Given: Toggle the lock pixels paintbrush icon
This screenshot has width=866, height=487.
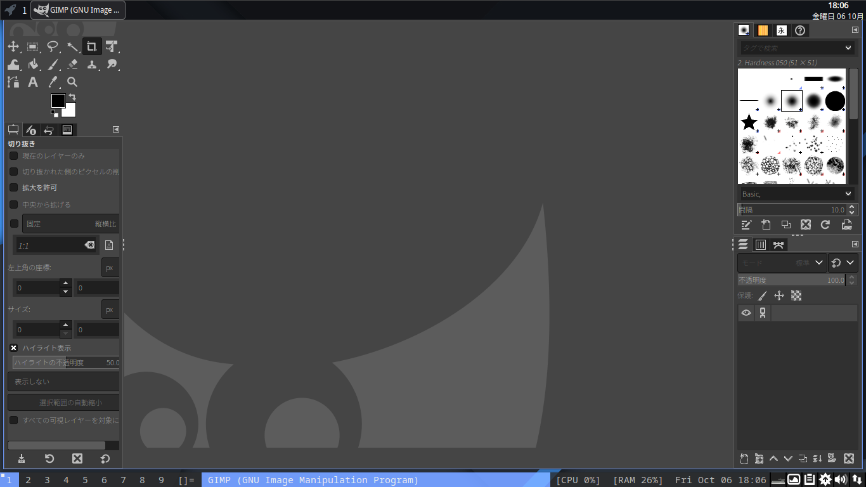Looking at the screenshot, I should 763,295.
